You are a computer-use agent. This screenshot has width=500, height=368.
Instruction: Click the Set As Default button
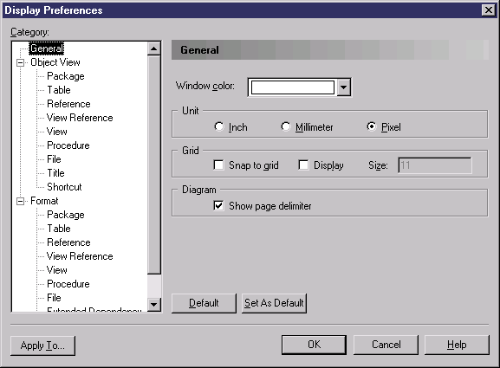(x=274, y=303)
